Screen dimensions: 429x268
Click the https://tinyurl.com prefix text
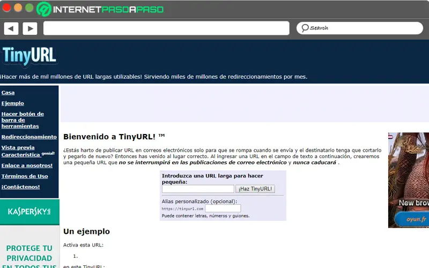coord(182,209)
